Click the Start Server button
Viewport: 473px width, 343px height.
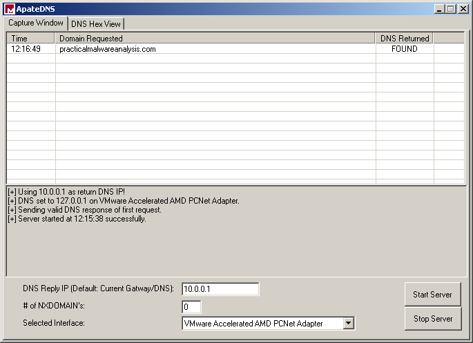click(432, 294)
